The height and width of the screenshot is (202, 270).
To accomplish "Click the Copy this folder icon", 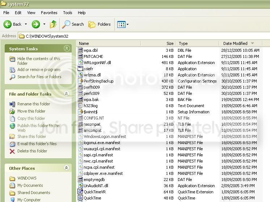I will point(12,119).
